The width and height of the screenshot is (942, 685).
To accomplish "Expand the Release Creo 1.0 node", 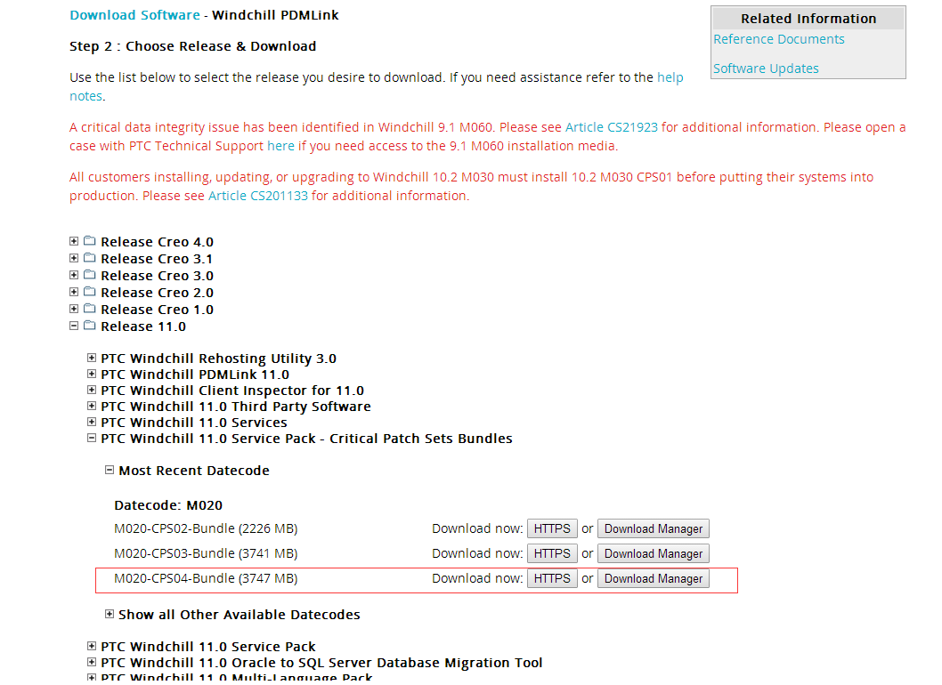I will pyautogui.click(x=74, y=309).
